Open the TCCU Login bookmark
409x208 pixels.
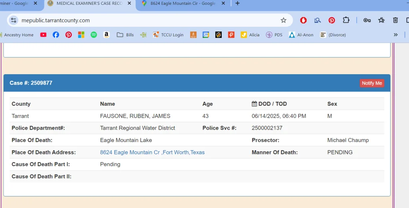168,35
